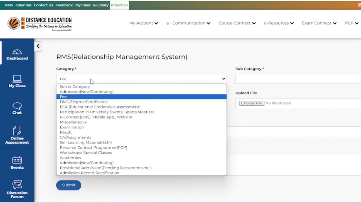
Task: Choose the Select Category option
Action: (x=141, y=87)
